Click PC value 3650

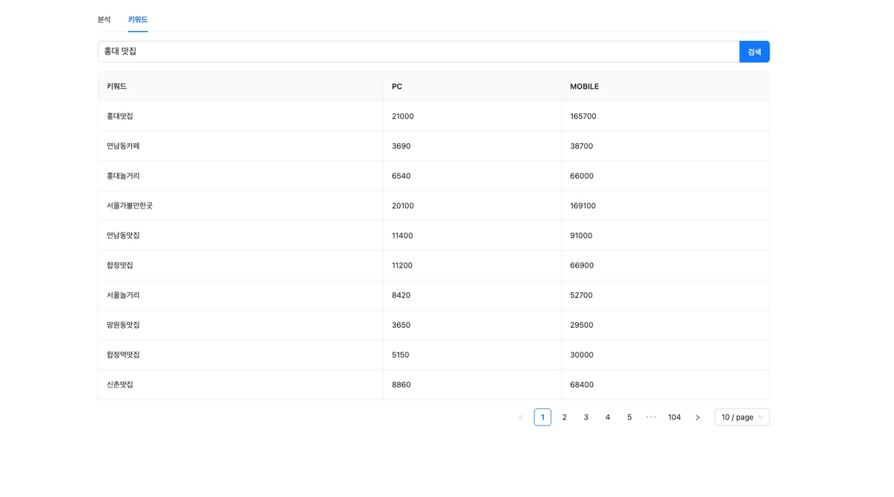pos(401,325)
